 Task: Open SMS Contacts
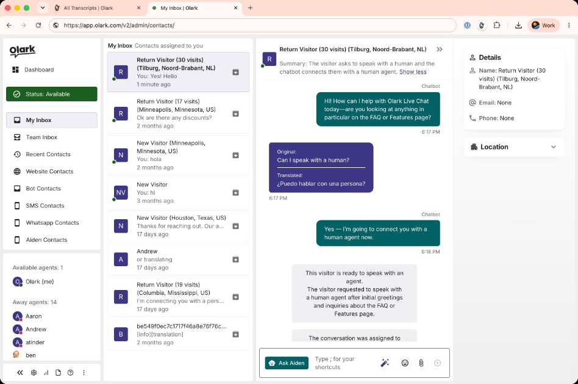pos(45,206)
